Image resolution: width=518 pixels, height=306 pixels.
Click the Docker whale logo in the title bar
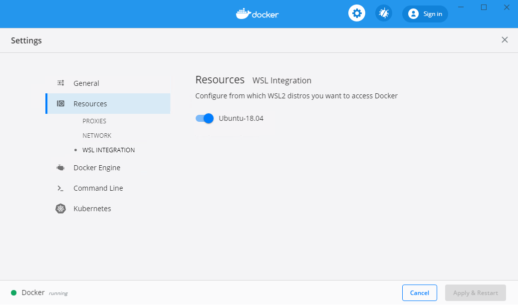(x=244, y=13)
